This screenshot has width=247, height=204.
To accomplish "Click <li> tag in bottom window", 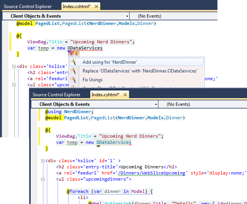I will click(83, 197).
